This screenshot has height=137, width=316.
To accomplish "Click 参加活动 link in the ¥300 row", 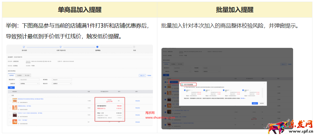I will [138, 101].
